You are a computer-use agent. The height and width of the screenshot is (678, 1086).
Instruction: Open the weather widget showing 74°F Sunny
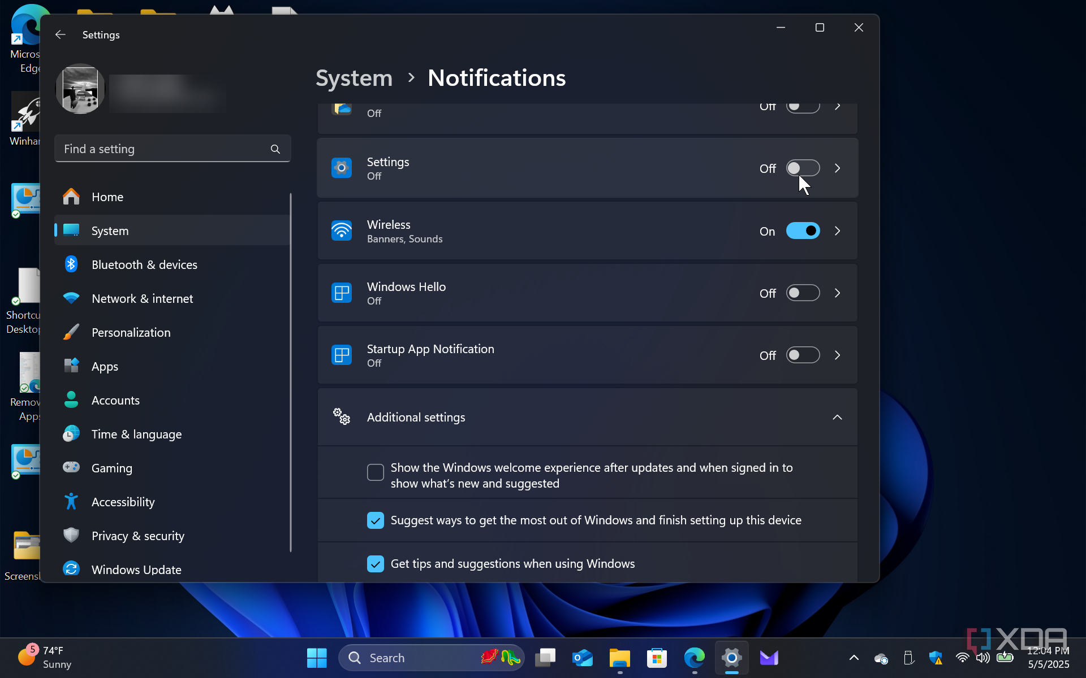[44, 658]
